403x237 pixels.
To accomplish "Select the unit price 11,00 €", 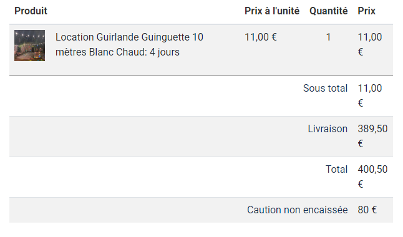I will click(x=261, y=37).
